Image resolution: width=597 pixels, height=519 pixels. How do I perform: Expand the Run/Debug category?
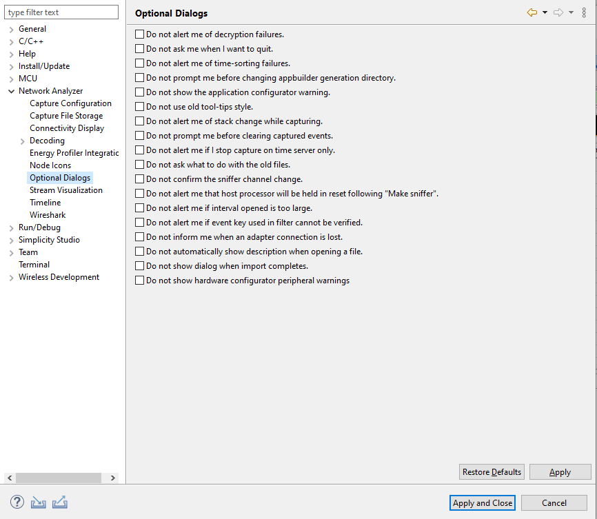tap(10, 227)
